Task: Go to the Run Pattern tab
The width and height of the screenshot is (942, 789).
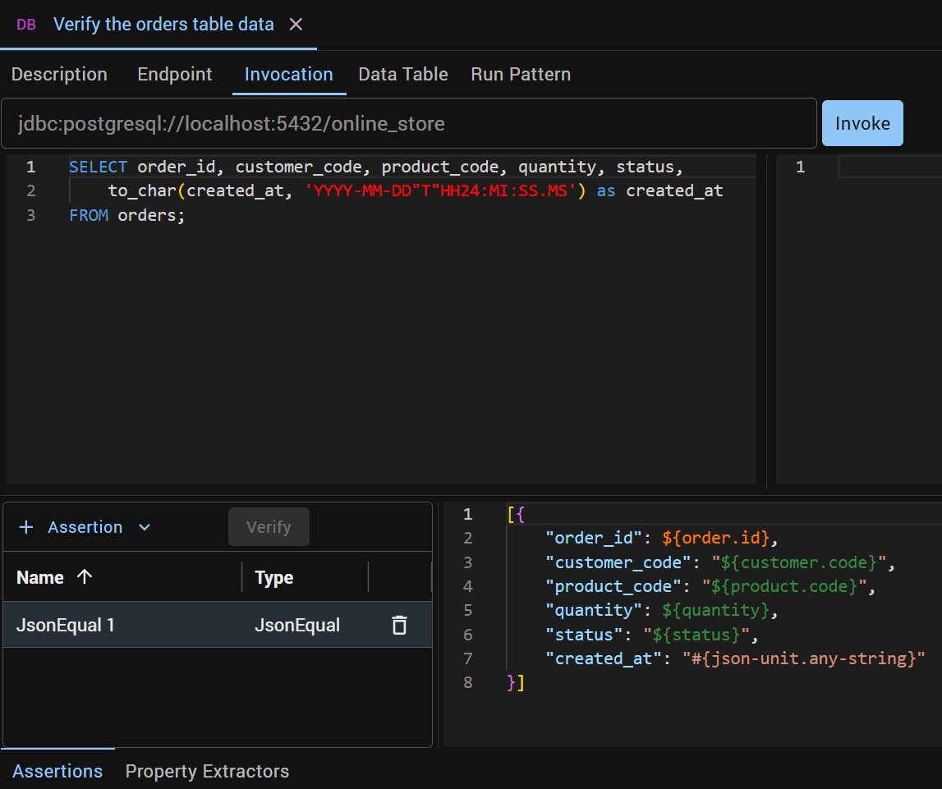Action: [x=521, y=74]
